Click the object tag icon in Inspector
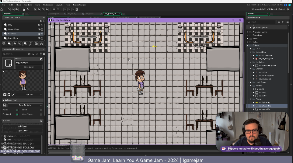 (41, 59)
